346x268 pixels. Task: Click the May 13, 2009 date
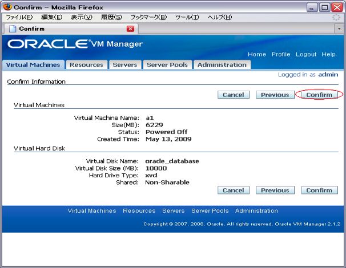click(168, 139)
